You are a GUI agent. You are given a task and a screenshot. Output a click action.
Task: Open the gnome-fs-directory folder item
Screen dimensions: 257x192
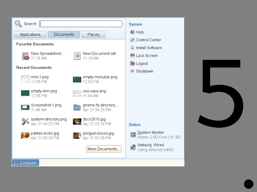[77, 108]
